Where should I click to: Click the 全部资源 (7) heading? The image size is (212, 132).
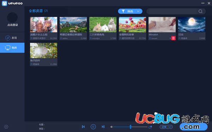coord(38,11)
